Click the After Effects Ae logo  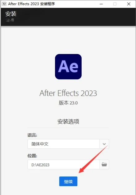68,67
